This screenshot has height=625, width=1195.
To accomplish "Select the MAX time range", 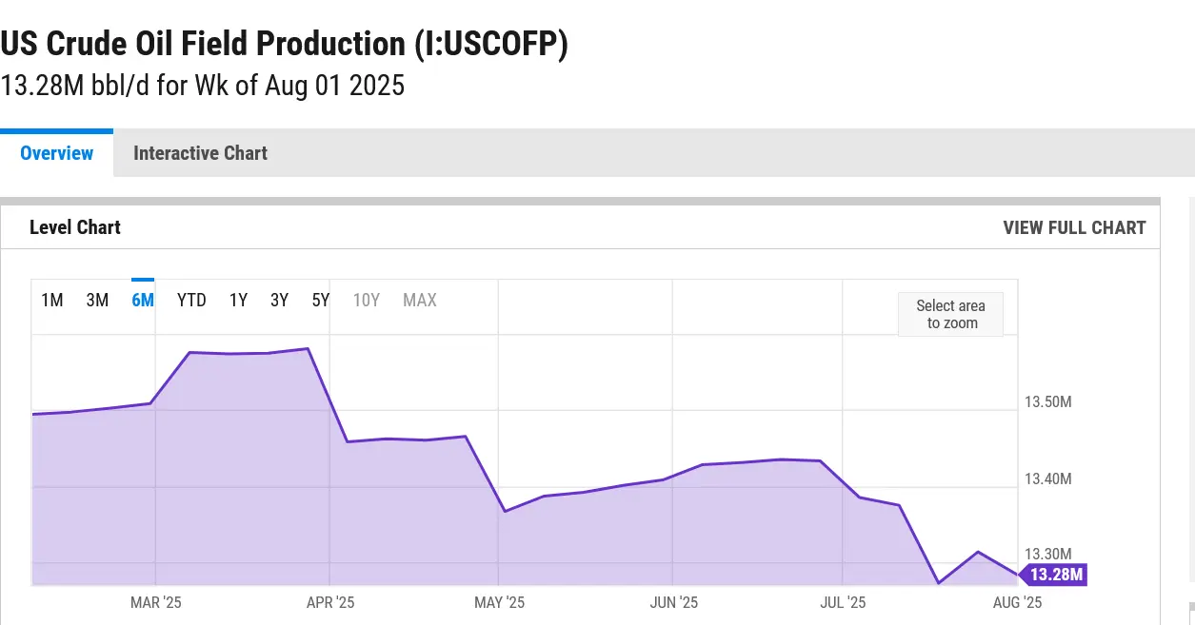I will point(420,301).
